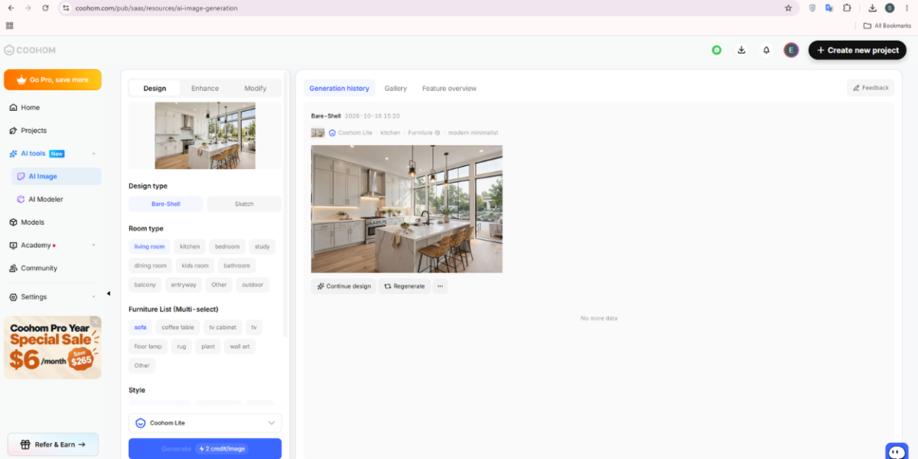Toggle plant in furniture list

208,347
